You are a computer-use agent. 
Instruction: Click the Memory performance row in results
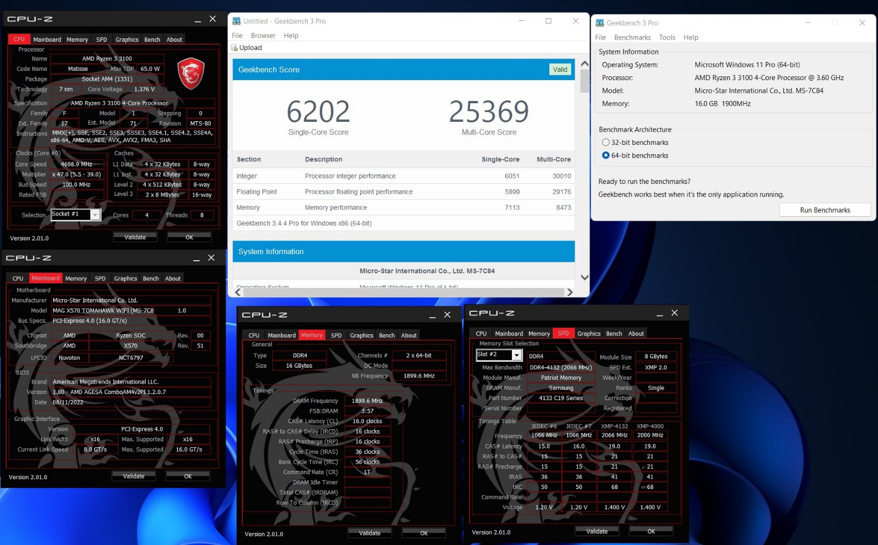(x=404, y=207)
